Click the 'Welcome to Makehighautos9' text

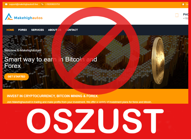click(23, 50)
